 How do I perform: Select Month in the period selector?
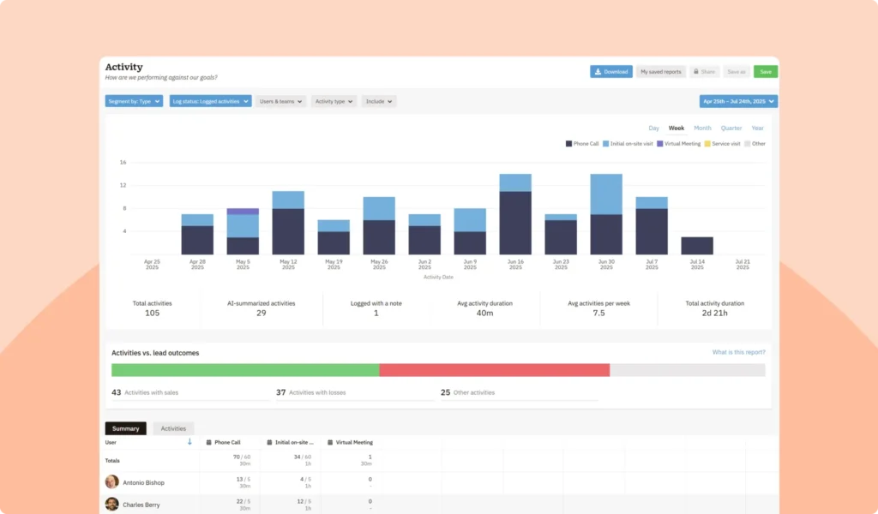(702, 127)
